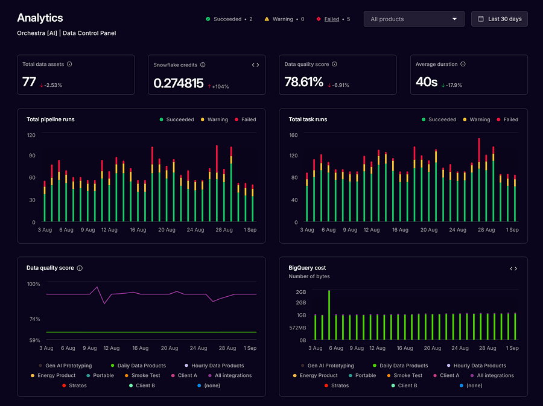Filter by Succeeded status in header

click(229, 19)
